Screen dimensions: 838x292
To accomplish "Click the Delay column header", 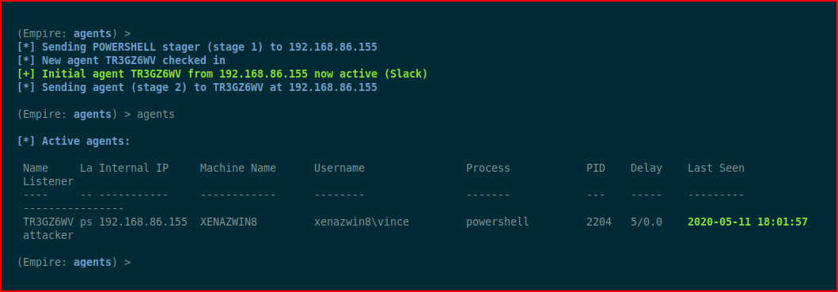I will [647, 168].
